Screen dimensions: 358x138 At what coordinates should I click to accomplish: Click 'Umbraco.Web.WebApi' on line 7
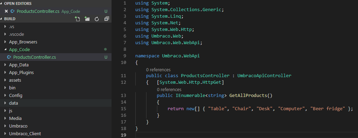pyautogui.click(x=176, y=43)
